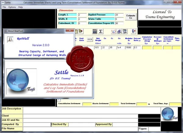Click the RetWall icon in About dialog
183x133 pixels.
click(x=10, y=39)
